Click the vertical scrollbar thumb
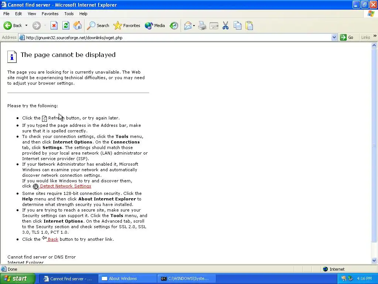The height and width of the screenshot is (284, 378). pos(374,145)
